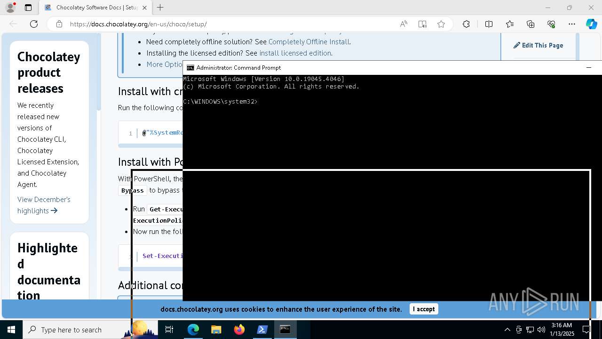602x339 pixels.
Task: Close the Chocolatey Software Docs tab
Action: pyautogui.click(x=144, y=8)
